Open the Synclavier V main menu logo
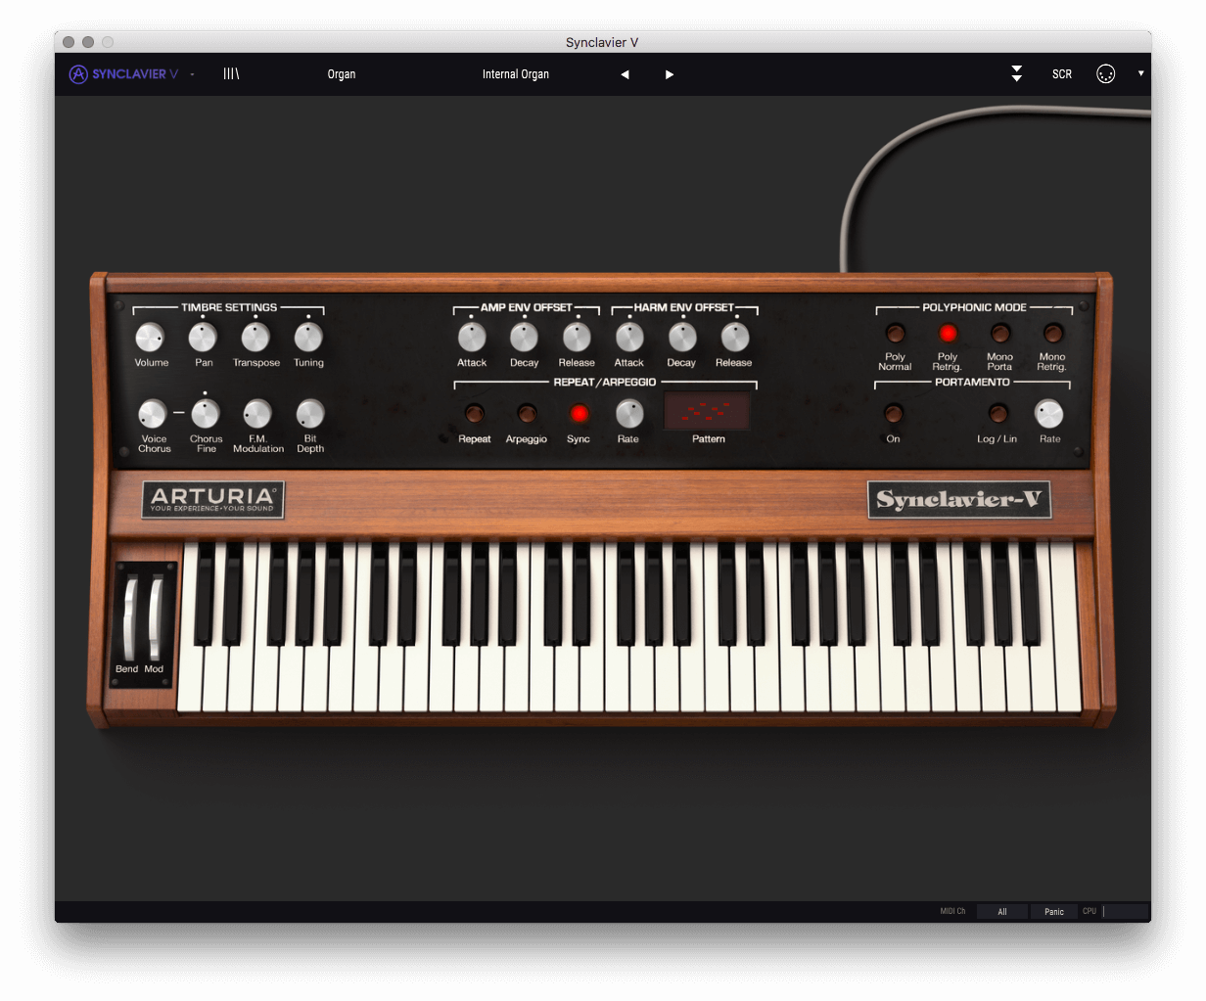 123,74
